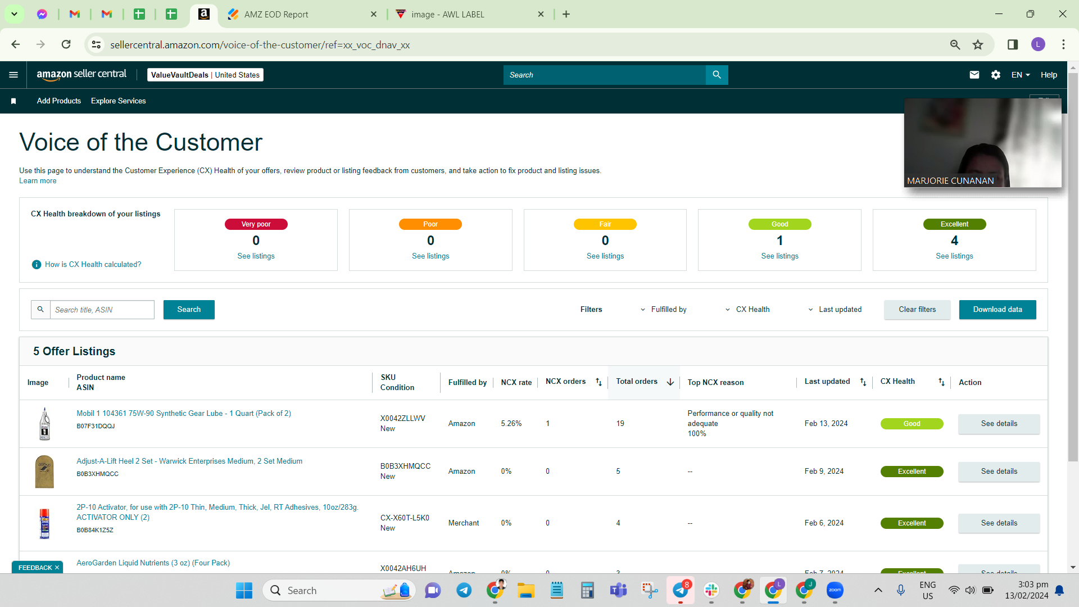This screenshot has height=607, width=1079.
Task: Open a new browser tab
Action: click(x=566, y=14)
